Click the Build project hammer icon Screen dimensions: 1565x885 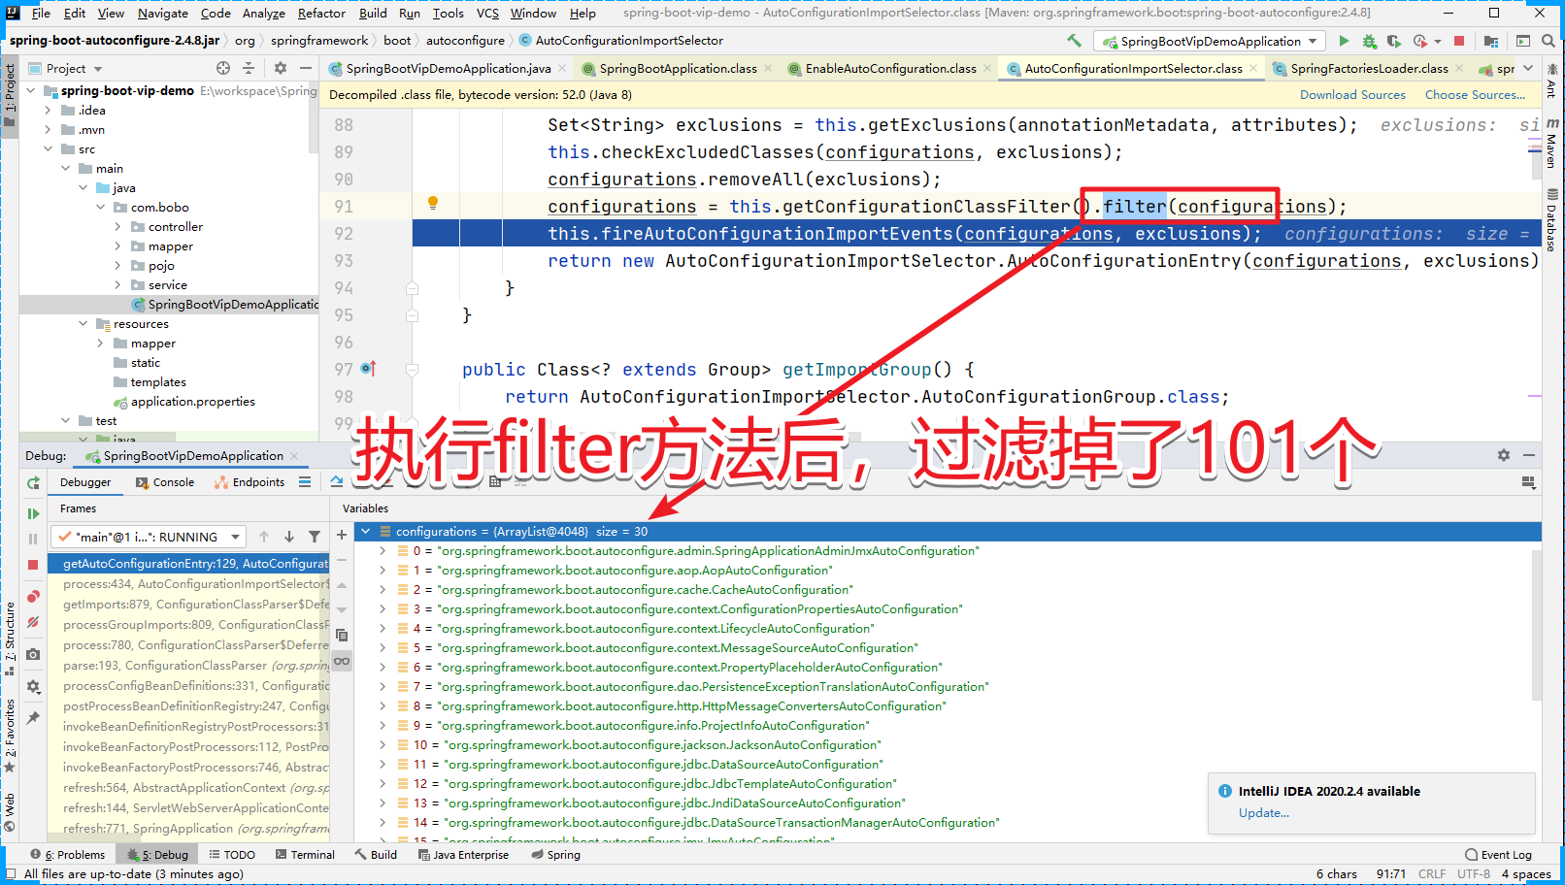pos(1074,41)
